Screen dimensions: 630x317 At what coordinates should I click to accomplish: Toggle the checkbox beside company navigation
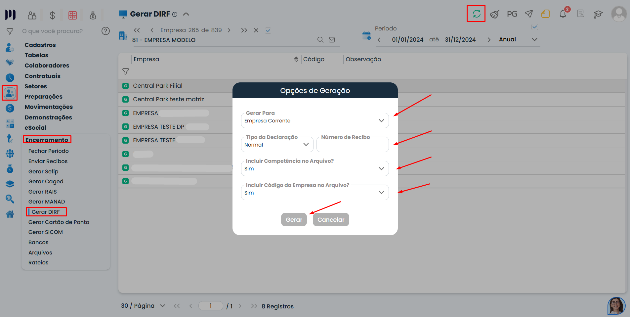268,30
